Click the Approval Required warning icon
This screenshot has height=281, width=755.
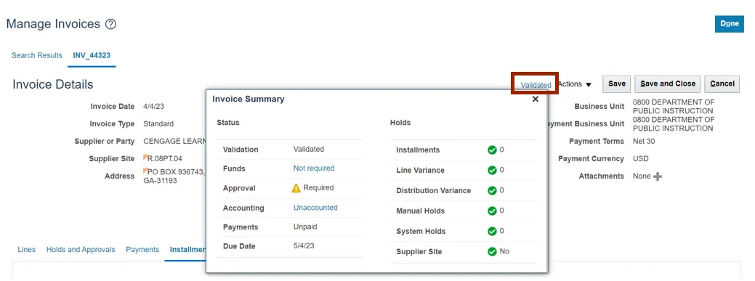tap(296, 188)
